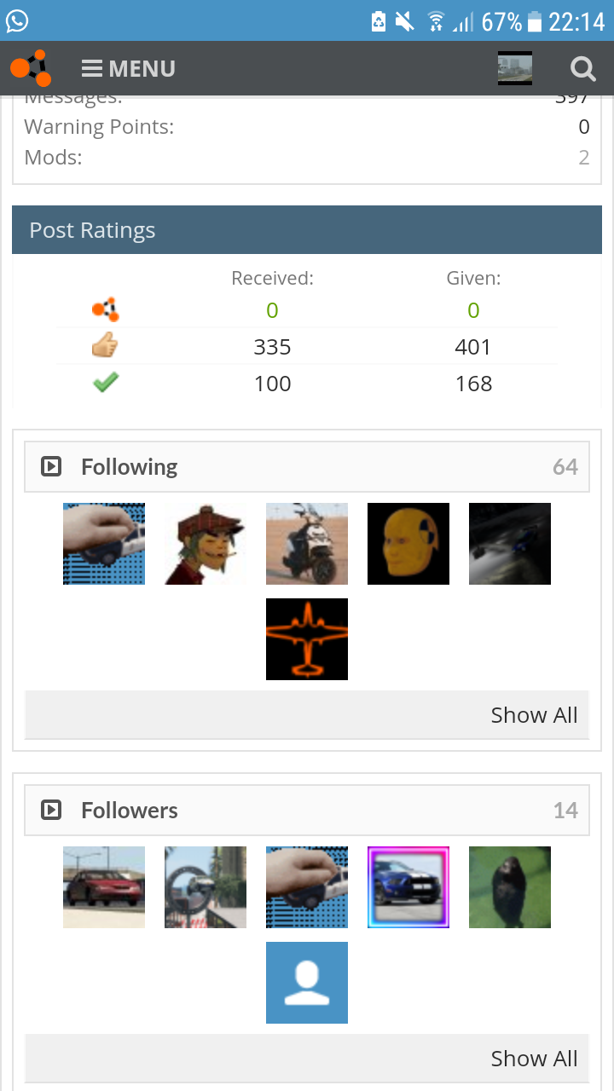Collapse the Followers section arrow
614x1091 pixels.
[51, 810]
